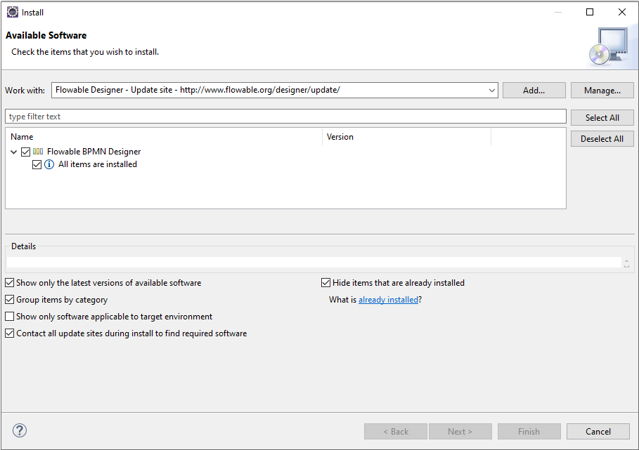The width and height of the screenshot is (639, 450).
Task: Maximize the Install window
Action: tap(590, 12)
